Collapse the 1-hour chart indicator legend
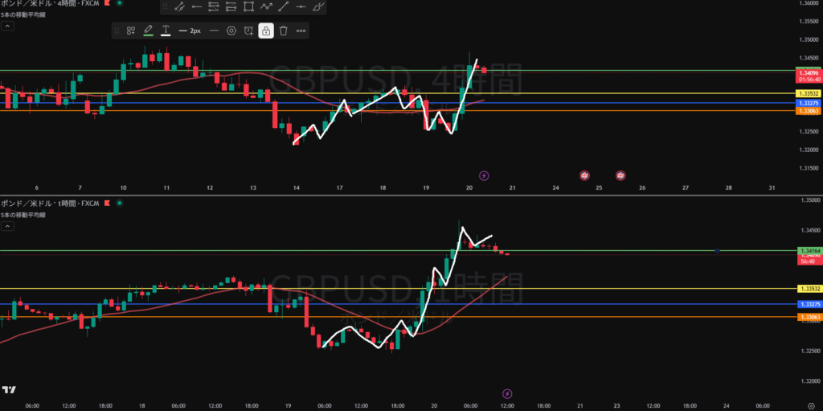This screenshot has height=411, width=823. [6, 227]
